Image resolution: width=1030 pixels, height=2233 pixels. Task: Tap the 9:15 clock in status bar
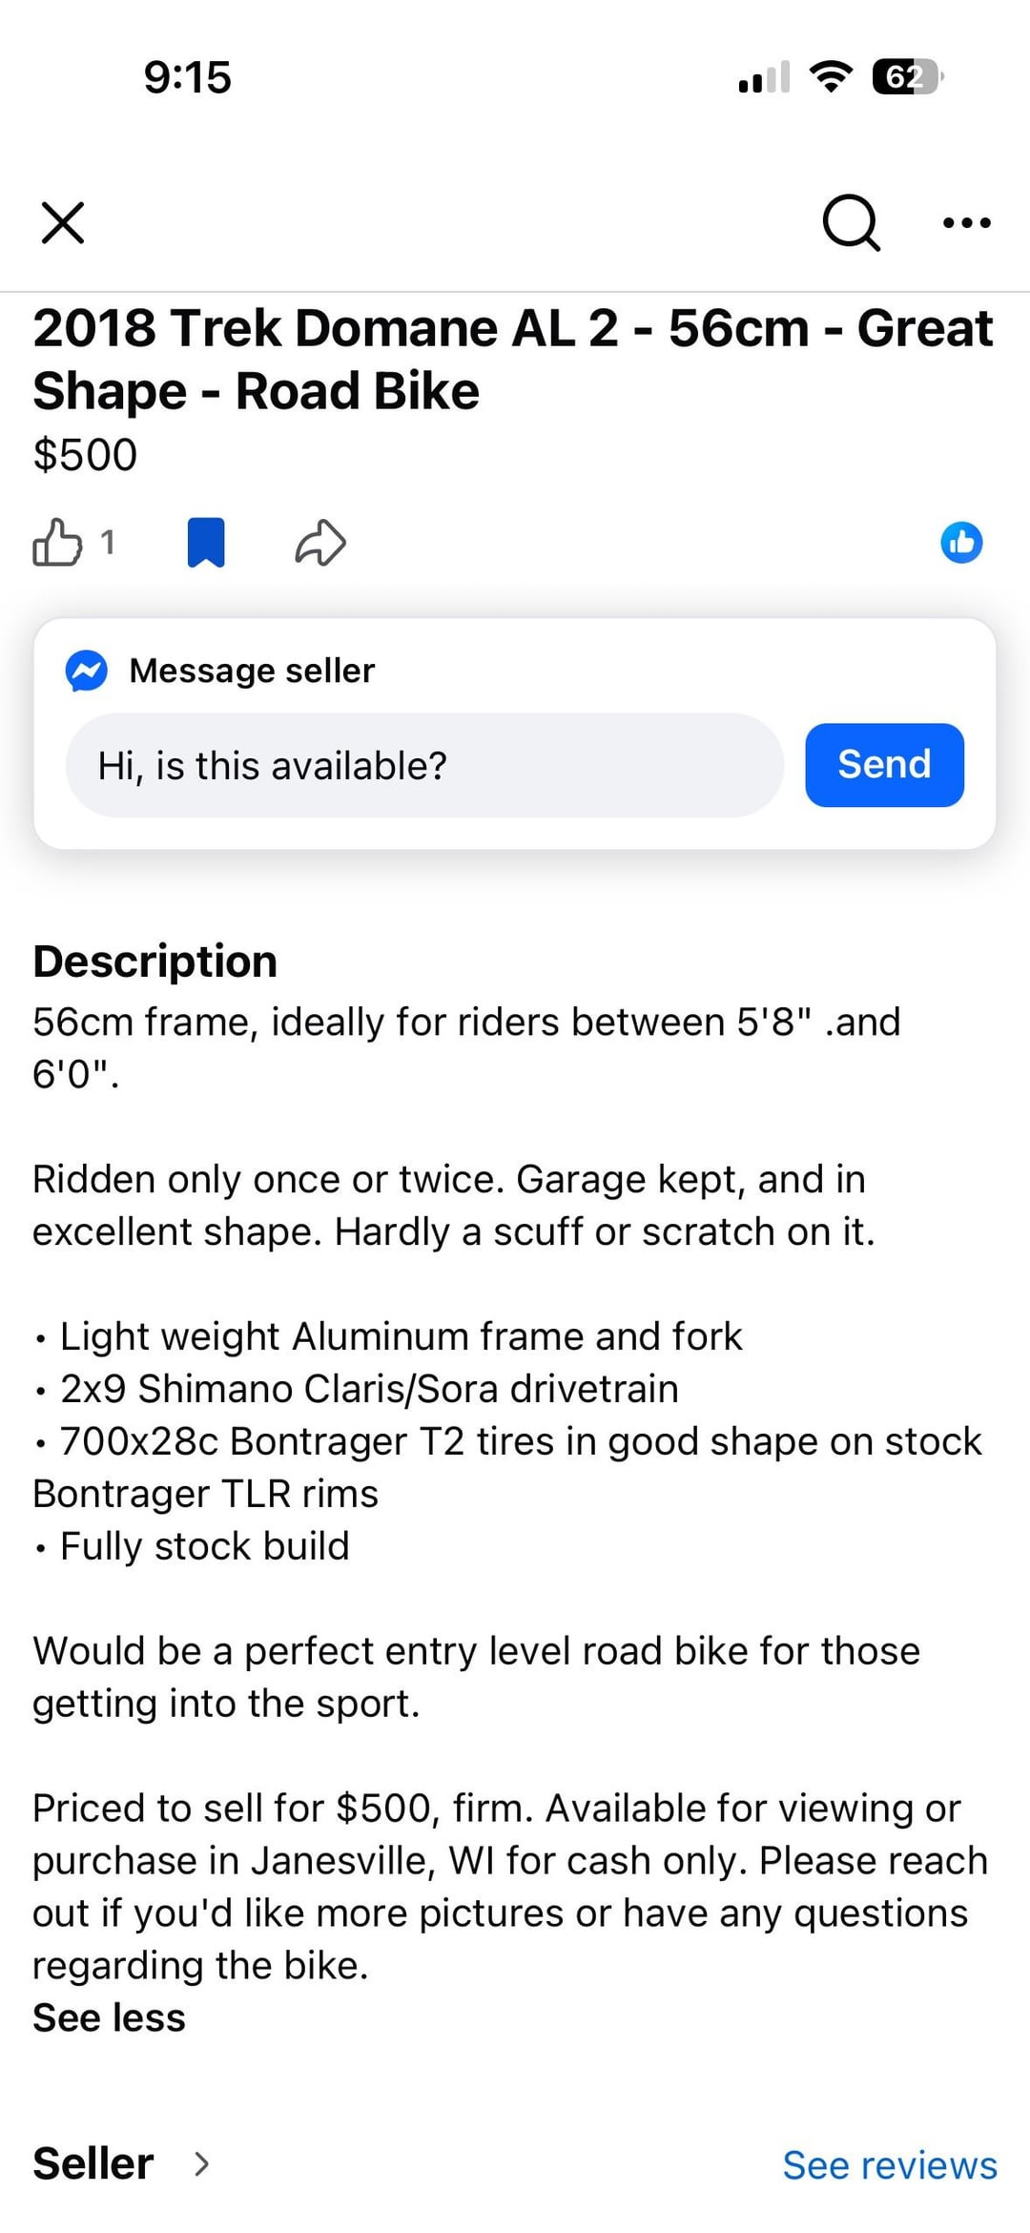pyautogui.click(x=187, y=77)
